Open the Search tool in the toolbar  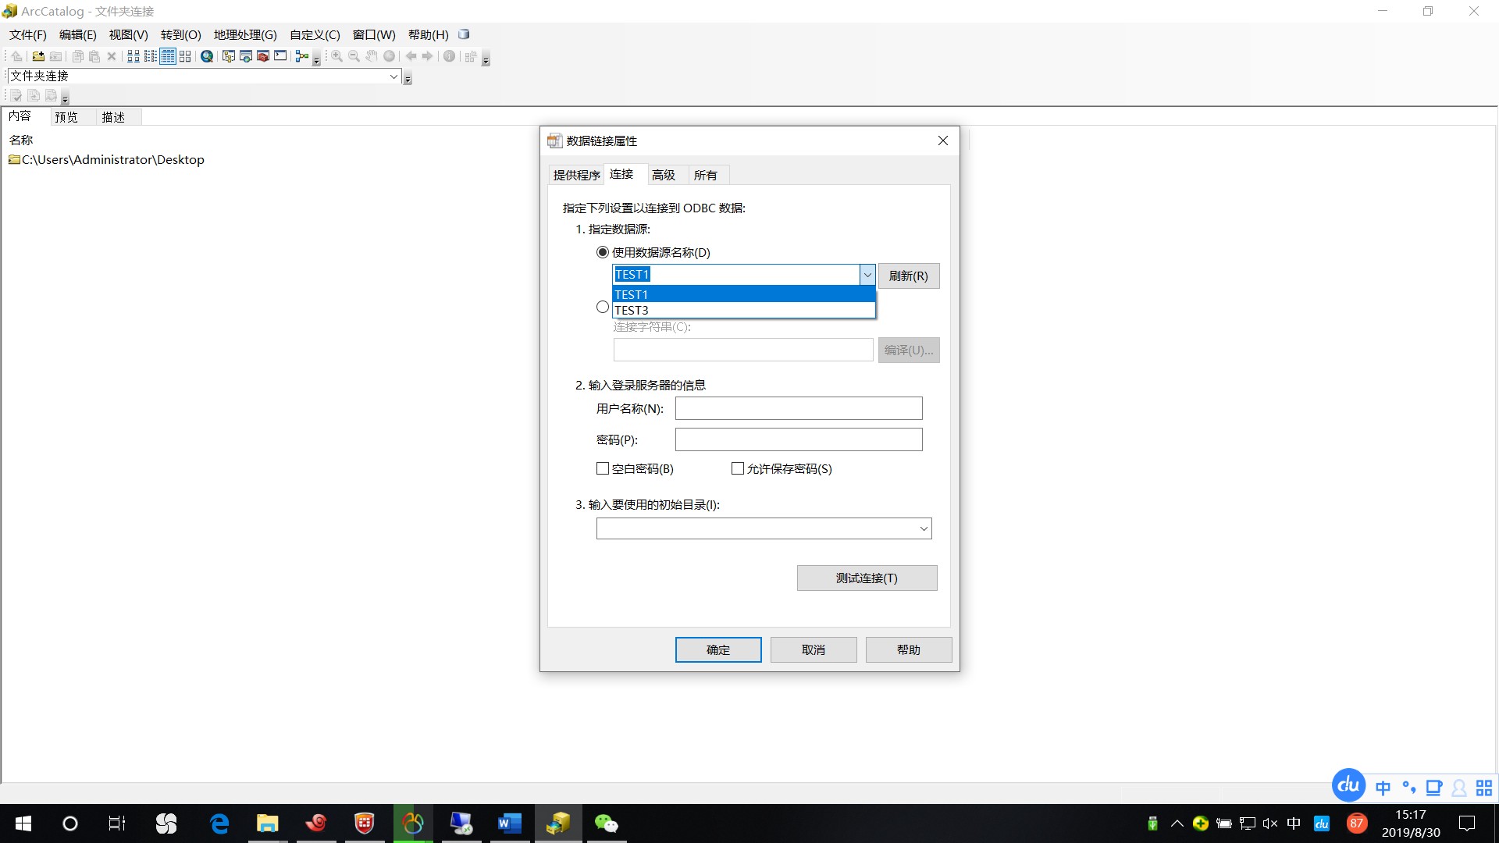point(206,55)
